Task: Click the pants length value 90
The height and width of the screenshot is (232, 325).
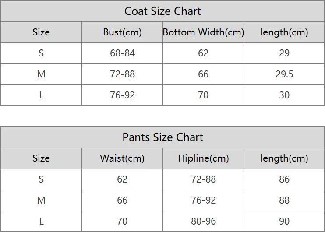Action: click(284, 221)
